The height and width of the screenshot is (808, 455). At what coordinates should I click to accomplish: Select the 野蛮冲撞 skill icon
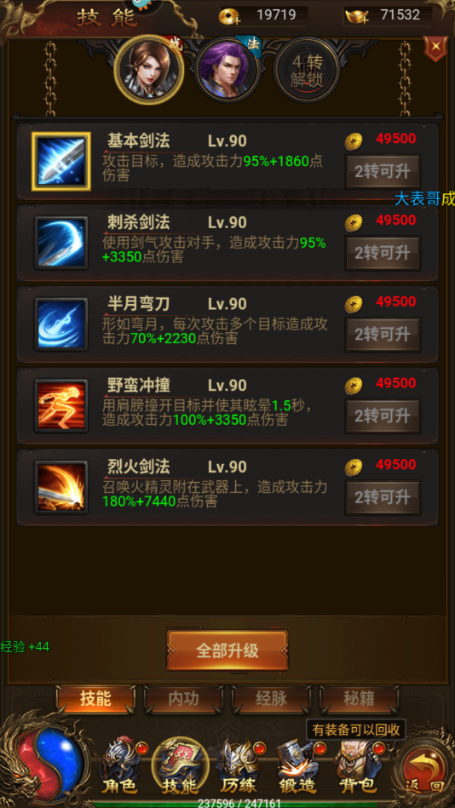point(61,405)
